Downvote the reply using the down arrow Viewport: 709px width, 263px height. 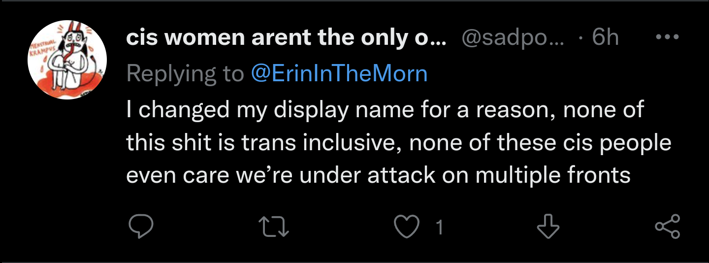[548, 227]
